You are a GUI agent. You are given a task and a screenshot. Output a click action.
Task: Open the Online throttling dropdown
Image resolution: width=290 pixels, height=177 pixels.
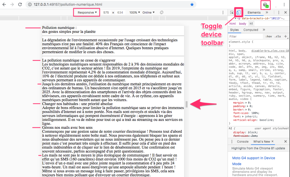pos(148,12)
